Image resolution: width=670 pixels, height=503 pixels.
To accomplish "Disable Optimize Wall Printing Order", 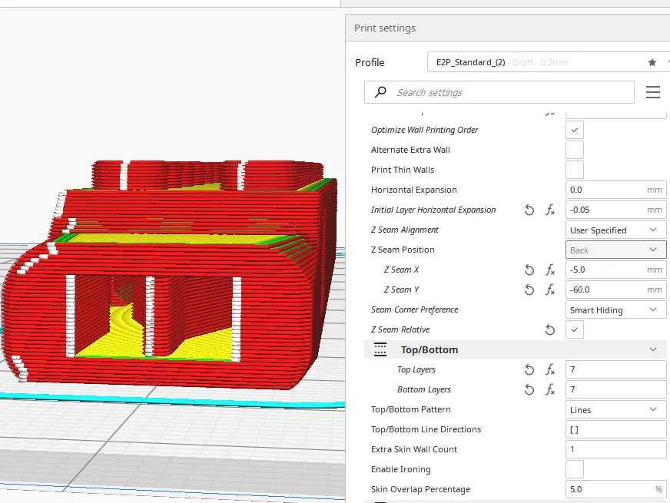I will tap(574, 131).
